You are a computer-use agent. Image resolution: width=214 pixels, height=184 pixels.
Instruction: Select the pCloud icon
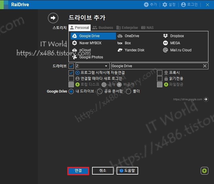click(74, 50)
